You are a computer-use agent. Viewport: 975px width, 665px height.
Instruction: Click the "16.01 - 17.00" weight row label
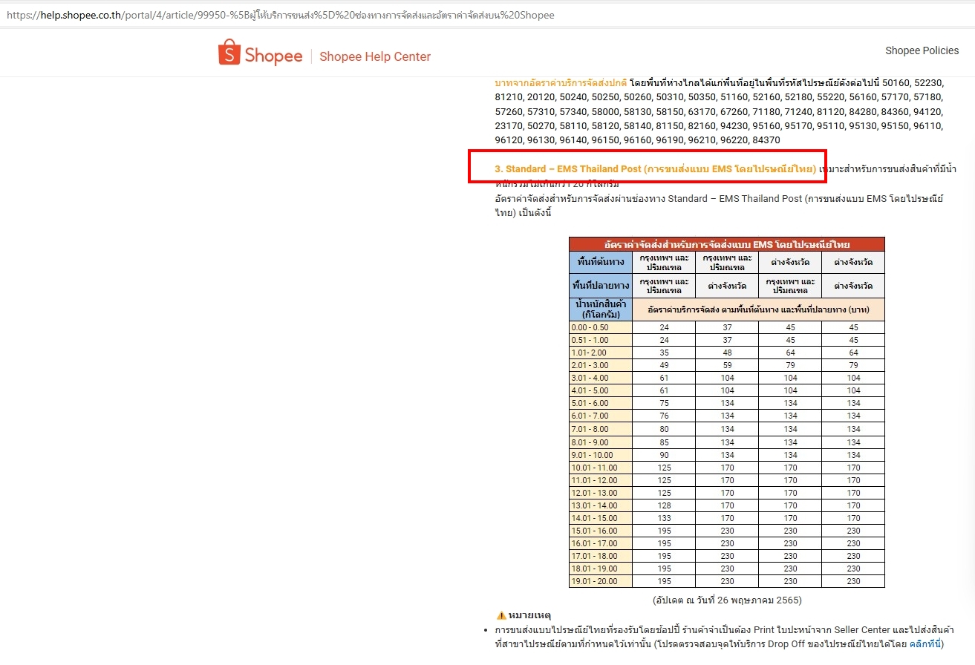[601, 543]
